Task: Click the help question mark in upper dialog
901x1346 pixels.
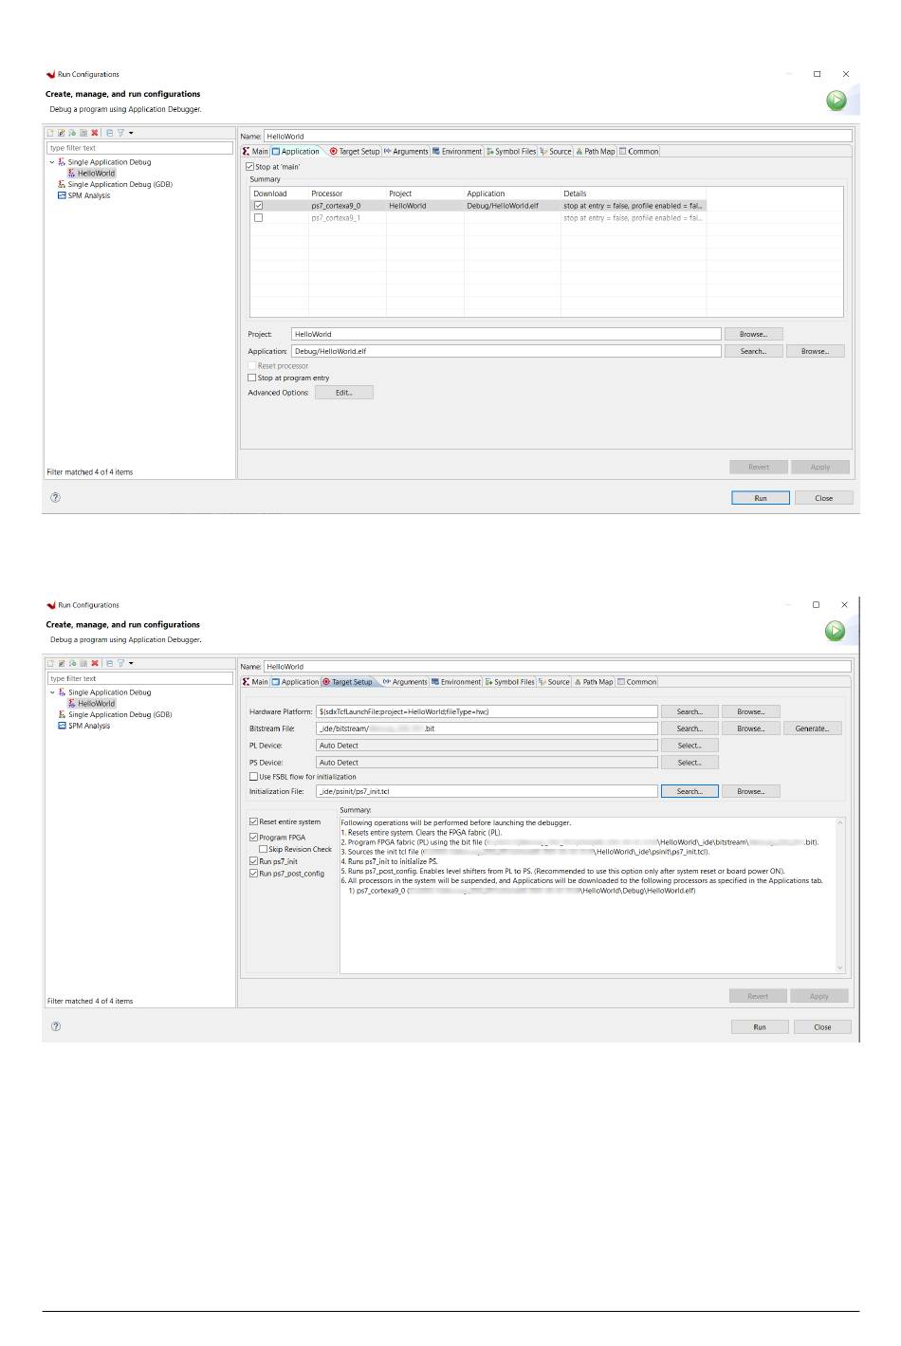Action: (55, 497)
